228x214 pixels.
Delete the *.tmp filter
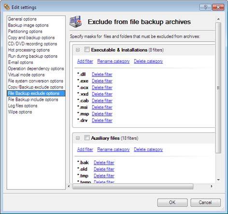tap(104, 176)
